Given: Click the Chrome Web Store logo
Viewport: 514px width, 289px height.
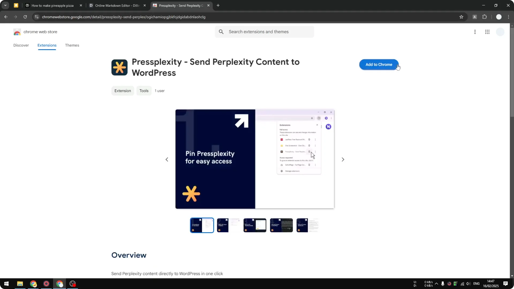Looking at the screenshot, I should point(17,32).
